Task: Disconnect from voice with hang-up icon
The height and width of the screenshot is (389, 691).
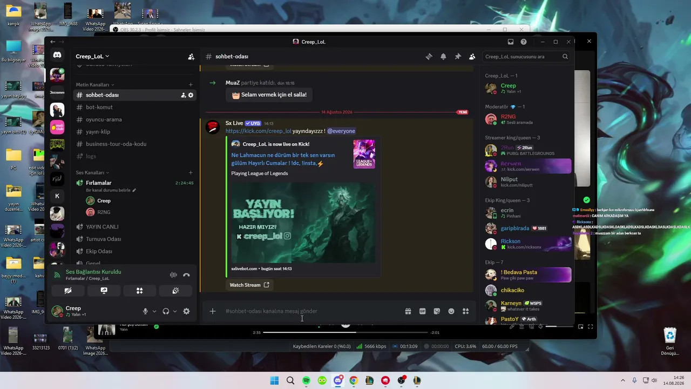Action: pyautogui.click(x=186, y=275)
